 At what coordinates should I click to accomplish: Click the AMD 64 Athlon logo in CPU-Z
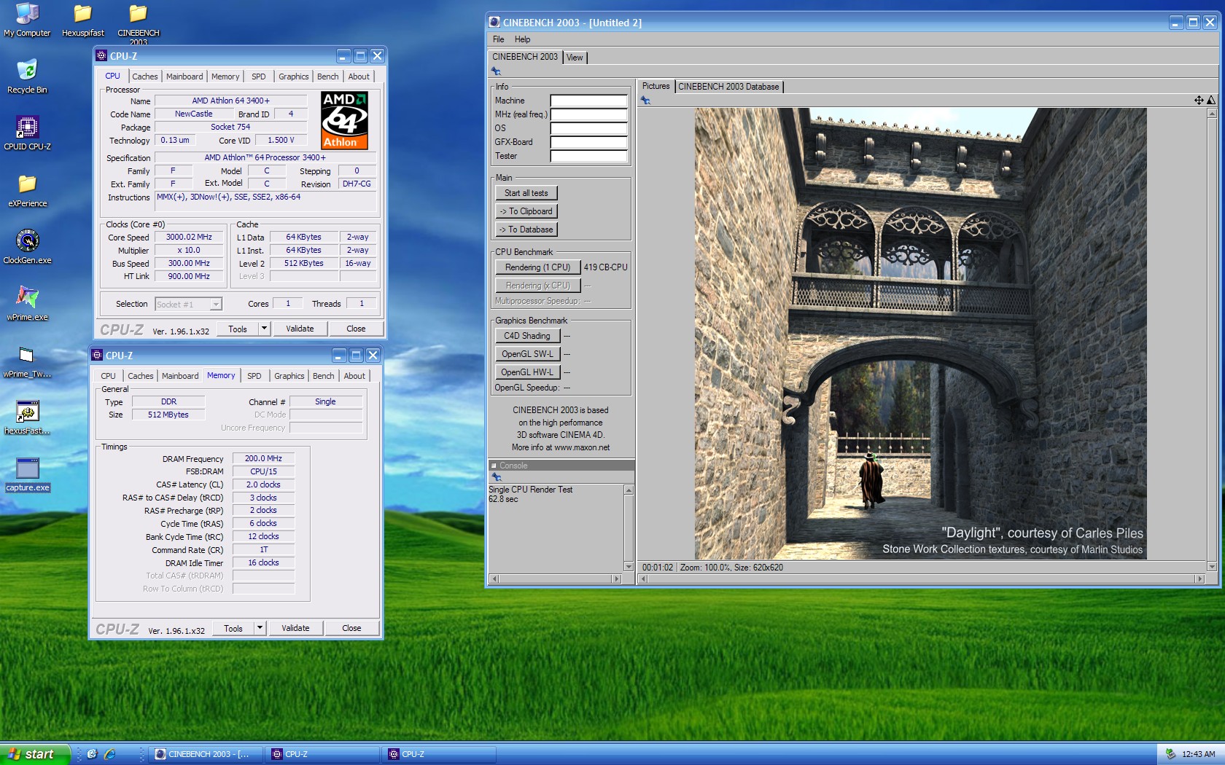tap(344, 120)
